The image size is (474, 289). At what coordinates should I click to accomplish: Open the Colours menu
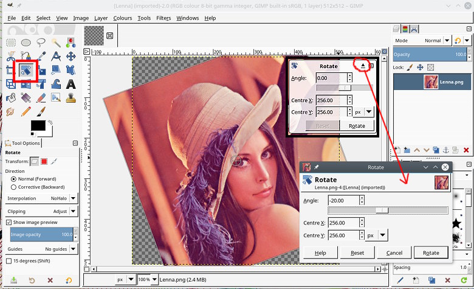[122, 18]
